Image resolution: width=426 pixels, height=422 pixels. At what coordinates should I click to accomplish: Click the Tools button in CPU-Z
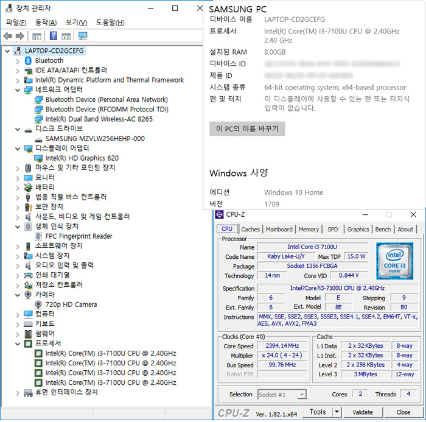click(x=318, y=412)
